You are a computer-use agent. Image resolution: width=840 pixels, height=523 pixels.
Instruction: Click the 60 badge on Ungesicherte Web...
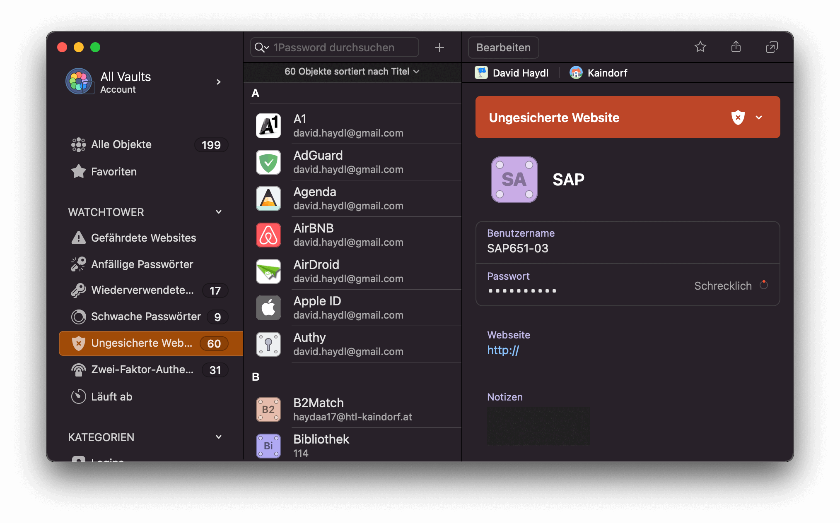tap(214, 343)
